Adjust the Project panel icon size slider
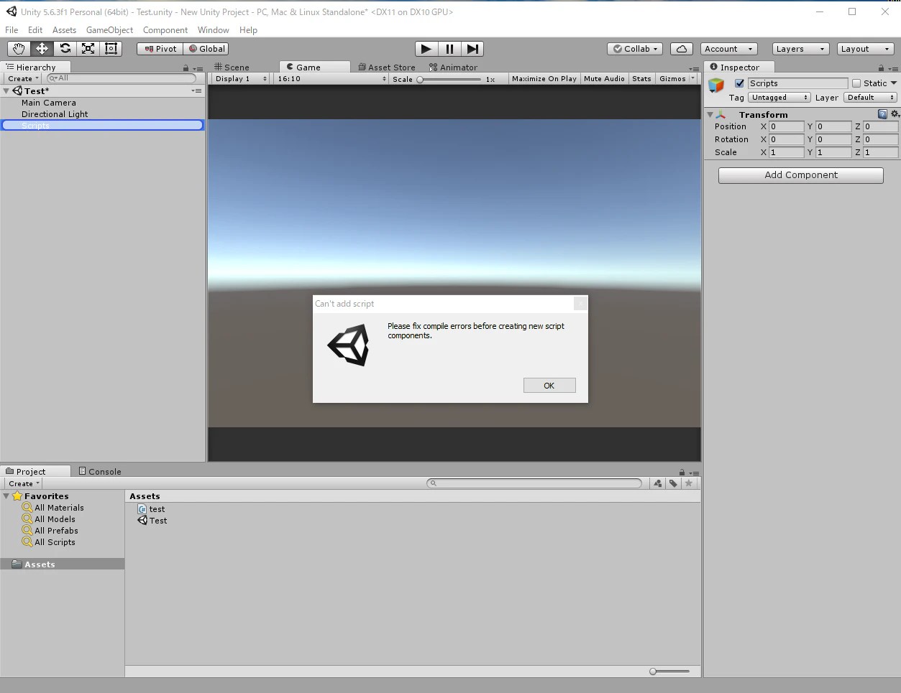Image resolution: width=901 pixels, height=693 pixels. 669,671
